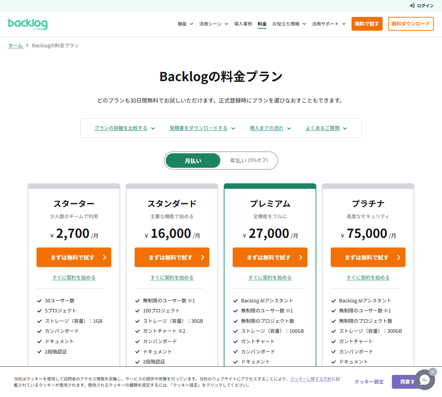Click chevron beside プランの詳細を比較する
442x397 pixels.
[153, 128]
